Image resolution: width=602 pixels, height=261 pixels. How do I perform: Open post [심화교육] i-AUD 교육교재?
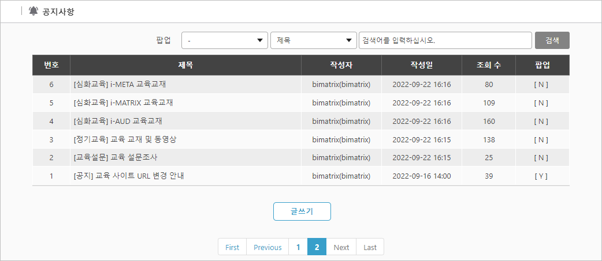(118, 122)
